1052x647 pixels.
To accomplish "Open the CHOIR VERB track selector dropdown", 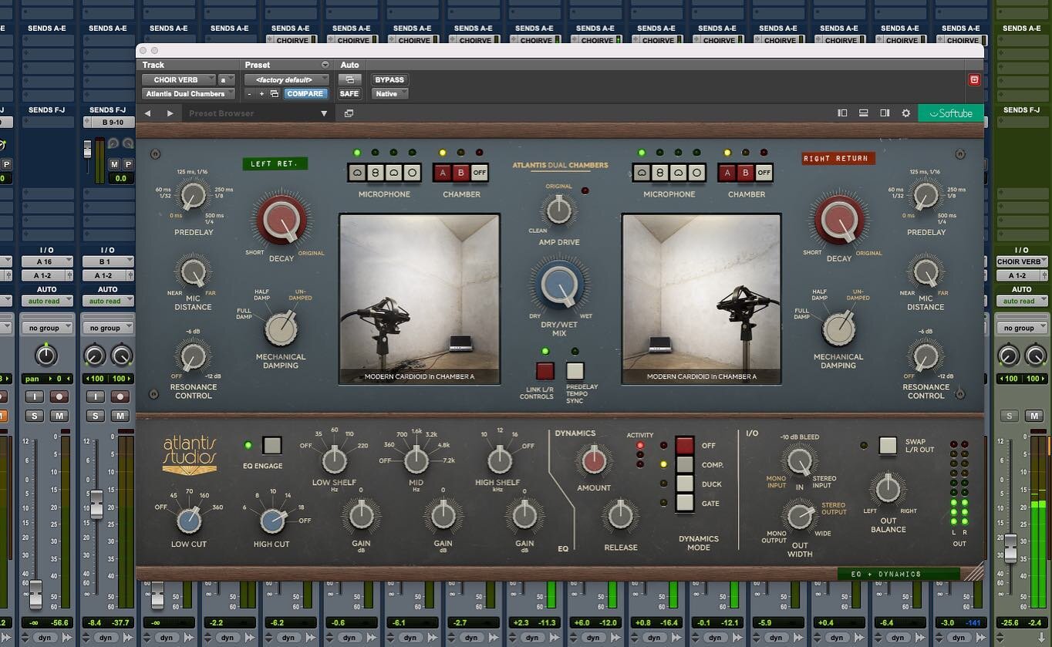I will click(178, 79).
